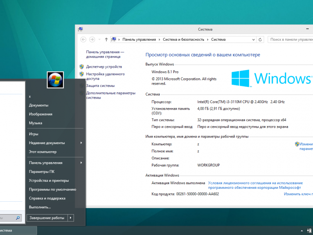Click the magnifier icon in Start search box
This screenshot has width=313, height=235.
click(18, 218)
